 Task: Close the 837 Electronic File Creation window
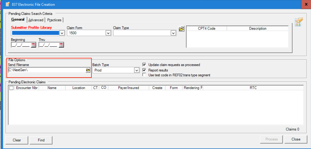coord(306,4)
